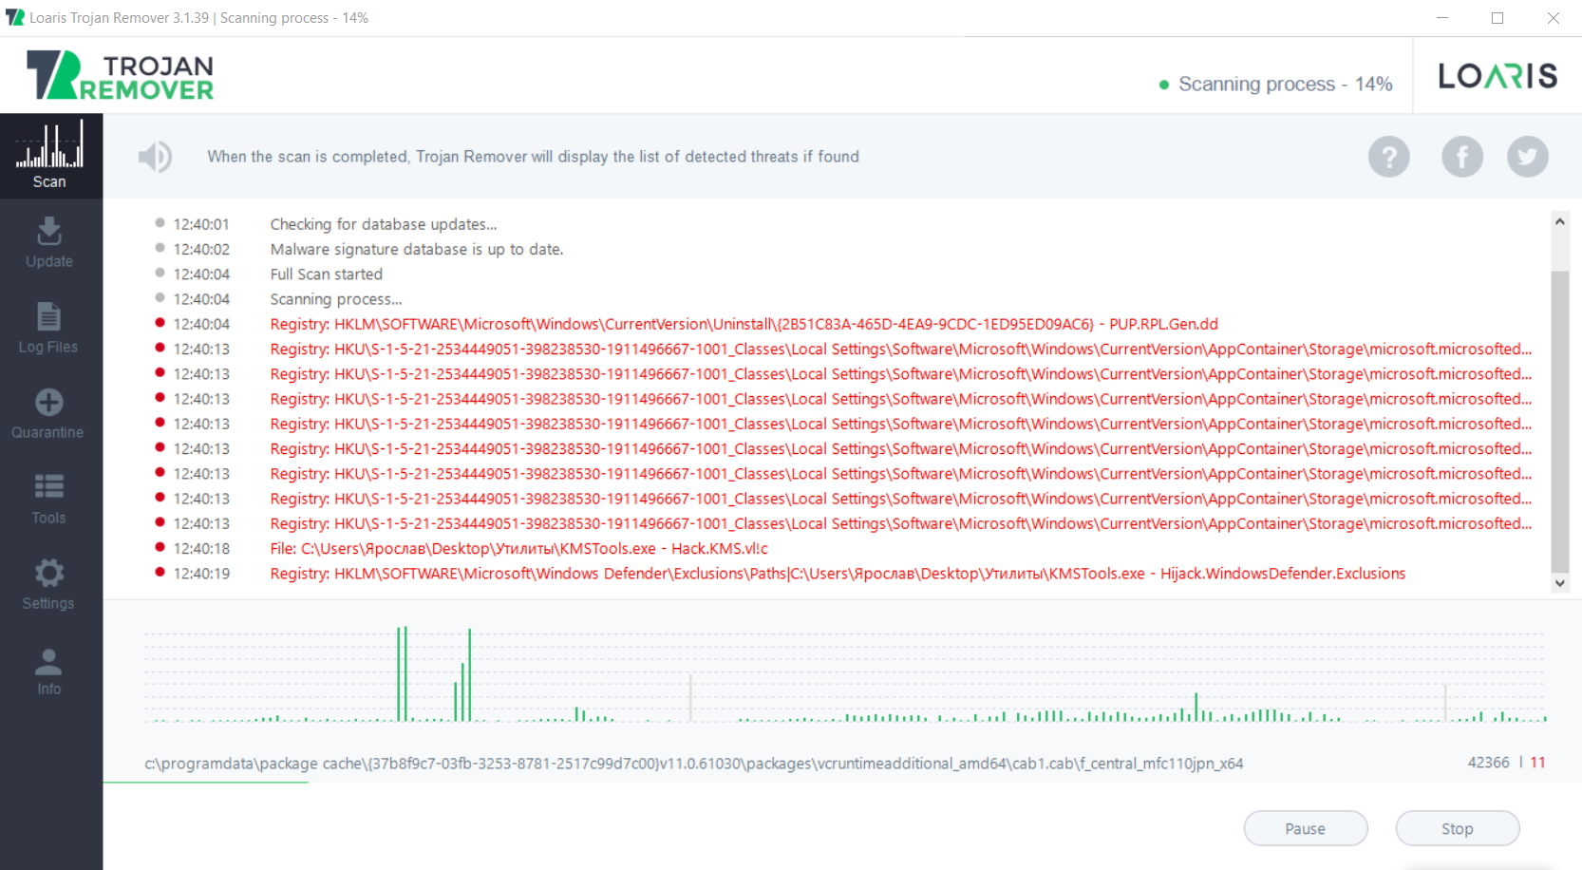This screenshot has height=870, width=1582.
Task: Click the app icon in title bar
Action: 15,17
